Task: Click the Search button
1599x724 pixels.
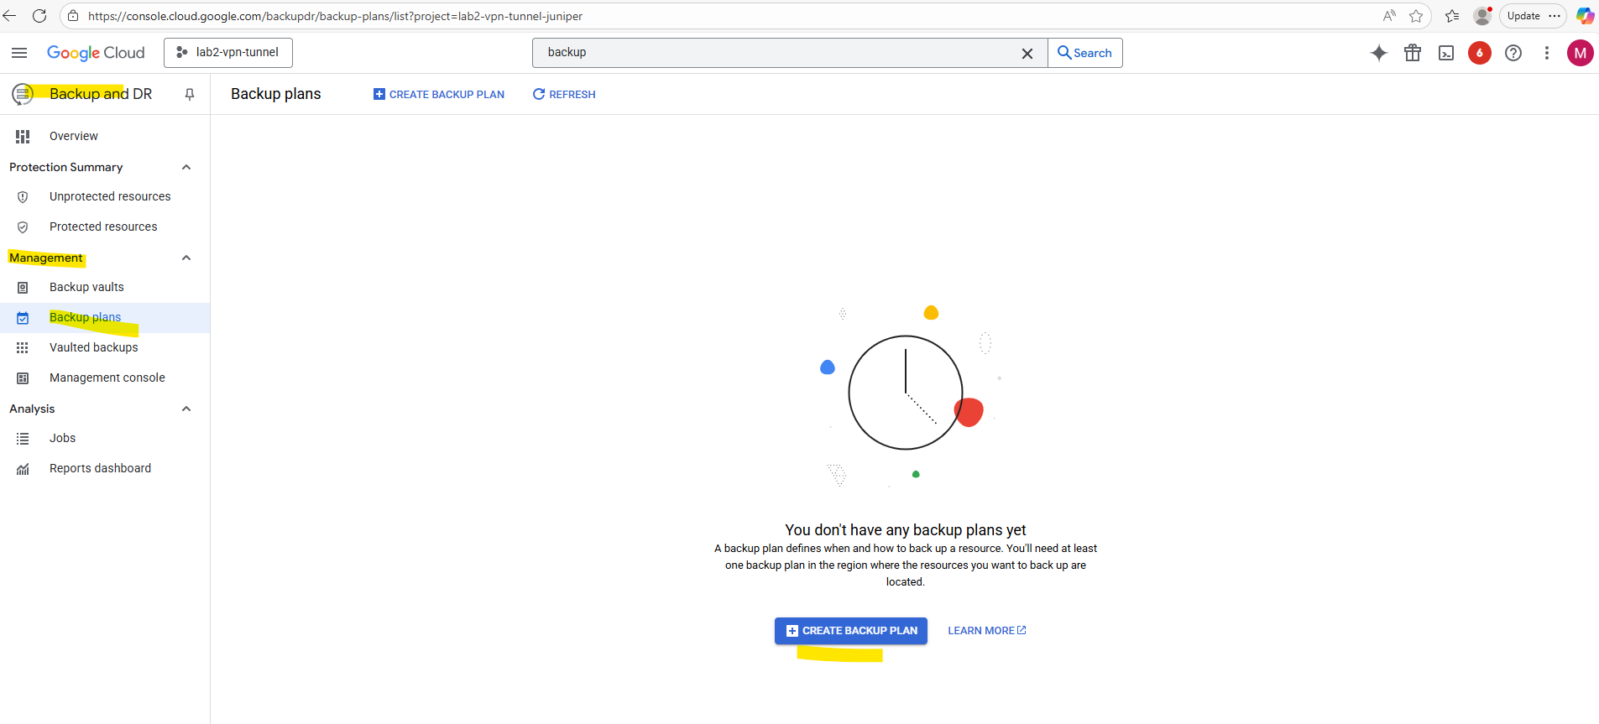Action: click(1085, 53)
